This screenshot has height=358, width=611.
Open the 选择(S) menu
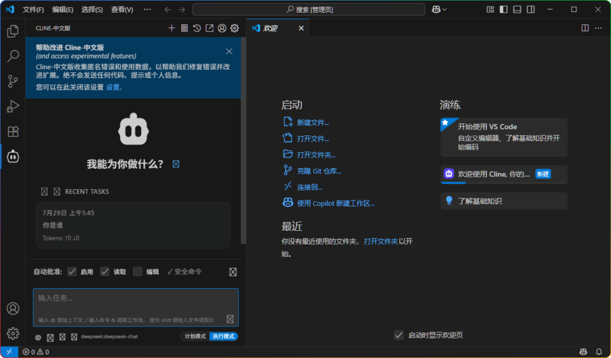[x=92, y=10]
